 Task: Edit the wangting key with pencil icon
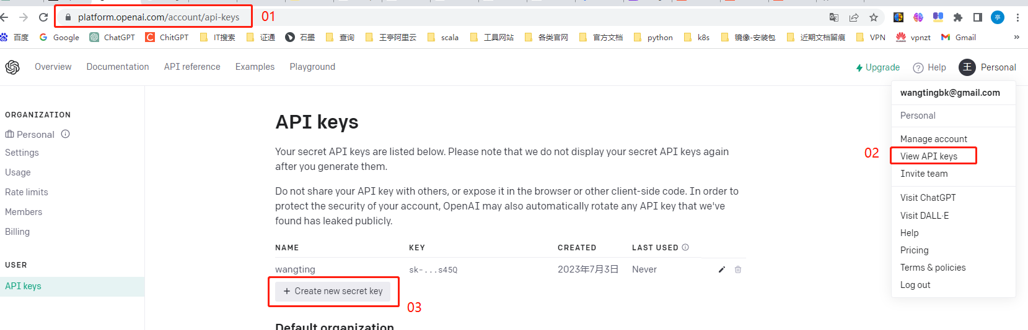(x=721, y=269)
